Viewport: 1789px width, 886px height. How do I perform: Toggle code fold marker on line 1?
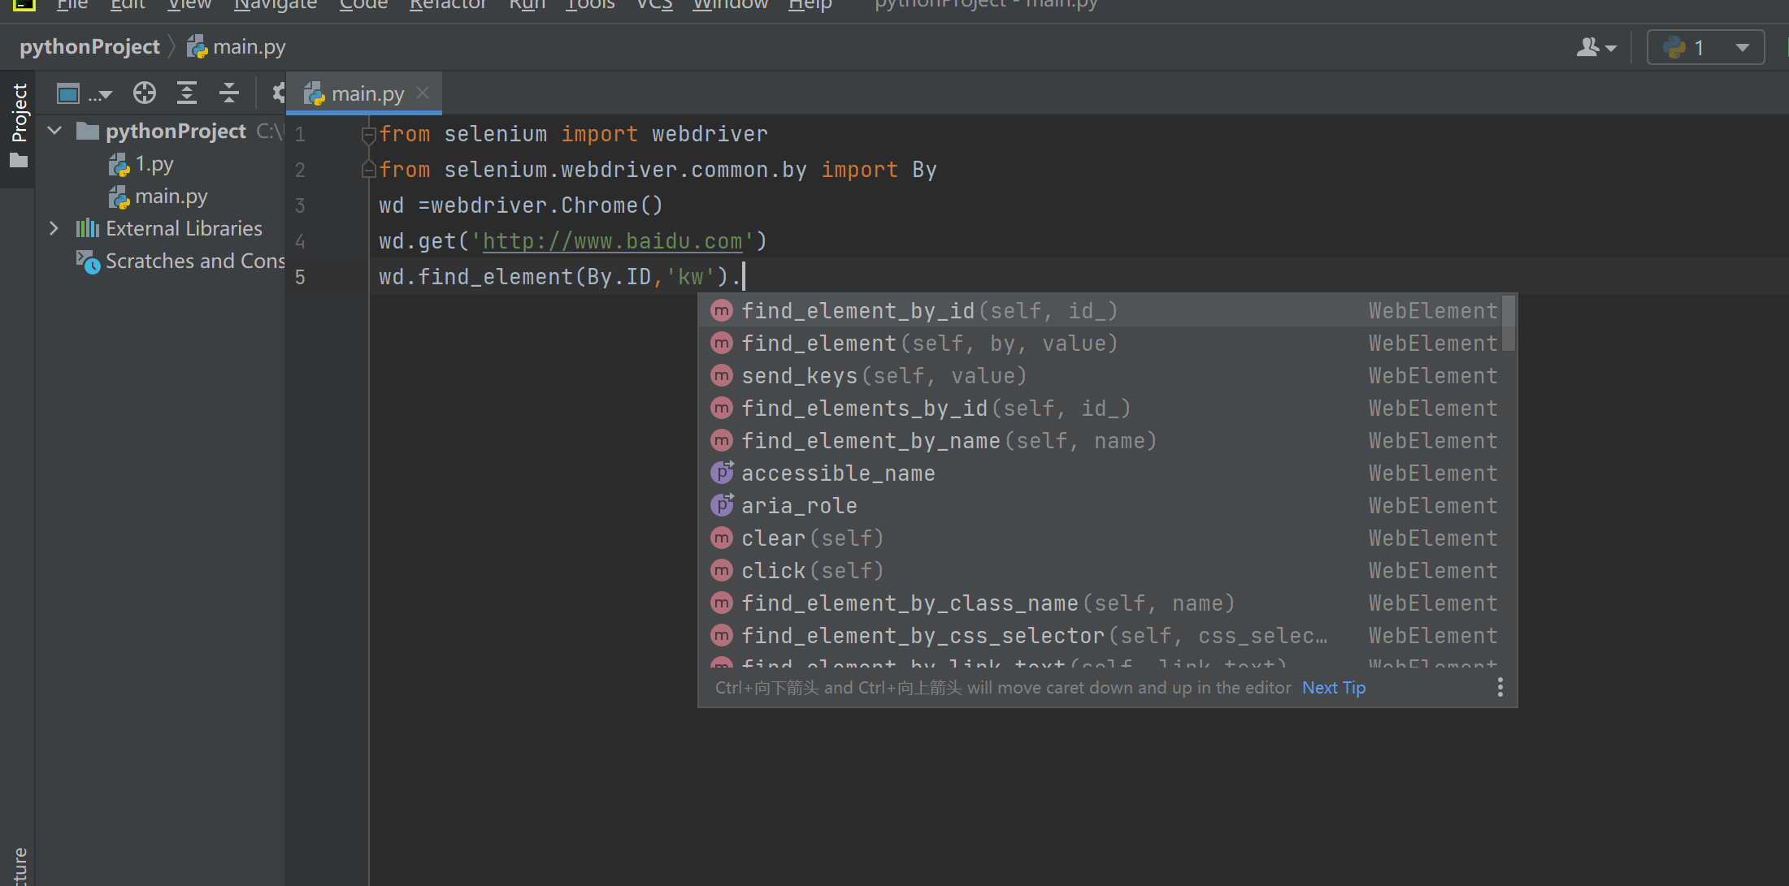(368, 135)
